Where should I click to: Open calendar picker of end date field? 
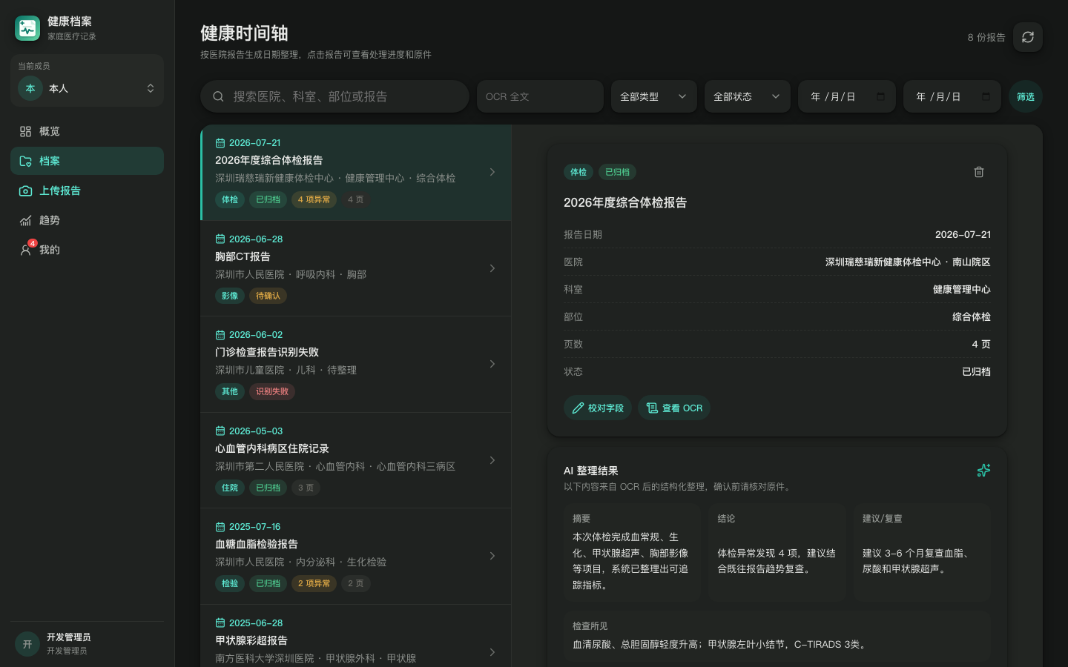coord(986,96)
